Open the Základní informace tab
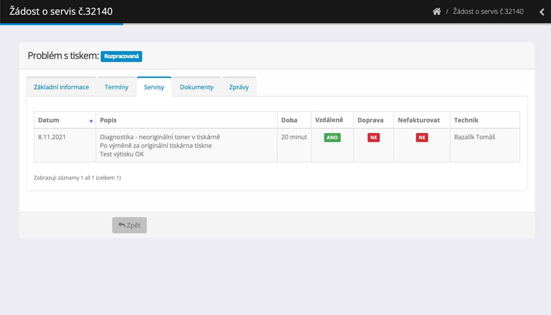This screenshot has width=551, height=315. (61, 87)
